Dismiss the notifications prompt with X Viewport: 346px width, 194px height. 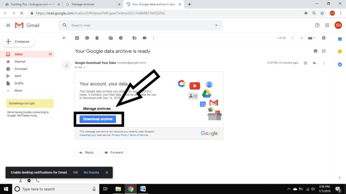coord(107,172)
